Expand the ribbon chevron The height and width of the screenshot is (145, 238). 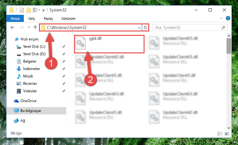click(221, 18)
